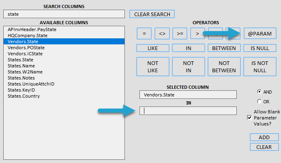This screenshot has height=163, width=281.
Task: Choose the BETWEEN operator
Action: (224, 48)
